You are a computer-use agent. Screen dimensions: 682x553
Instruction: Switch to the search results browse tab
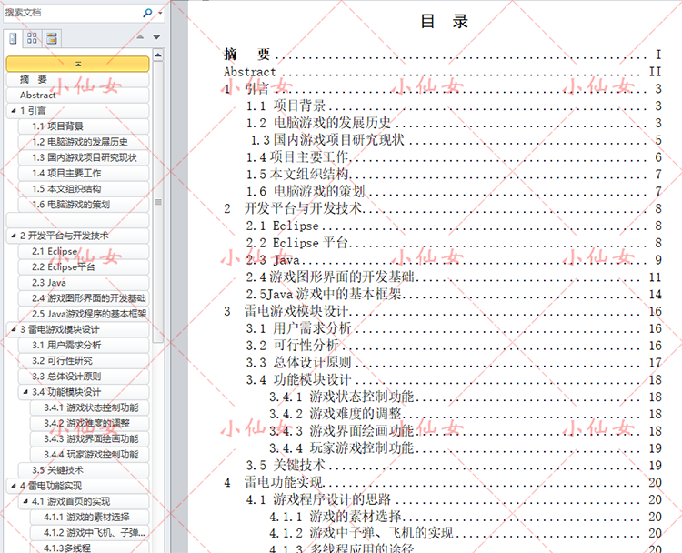[52, 38]
